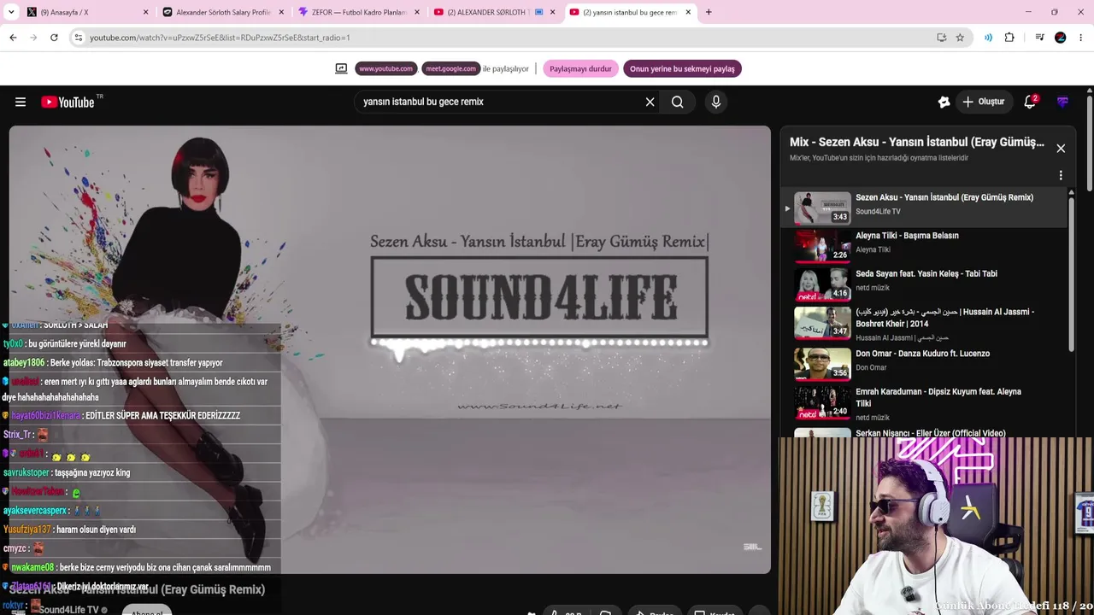
Task: Open title 'Aleyna Tilki - Başıma Belasın'
Action: pyautogui.click(x=907, y=236)
